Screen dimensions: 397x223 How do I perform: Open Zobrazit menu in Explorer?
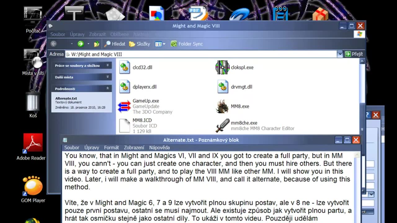click(x=97, y=34)
